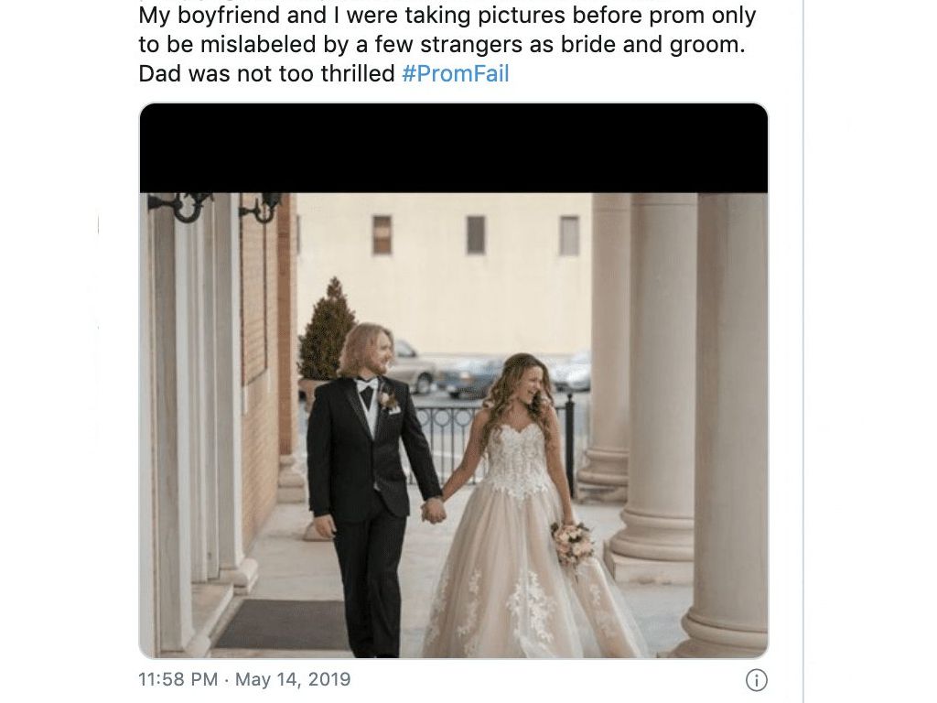Click the potted evergreen tree in photo
The image size is (937, 703).
coord(326,331)
